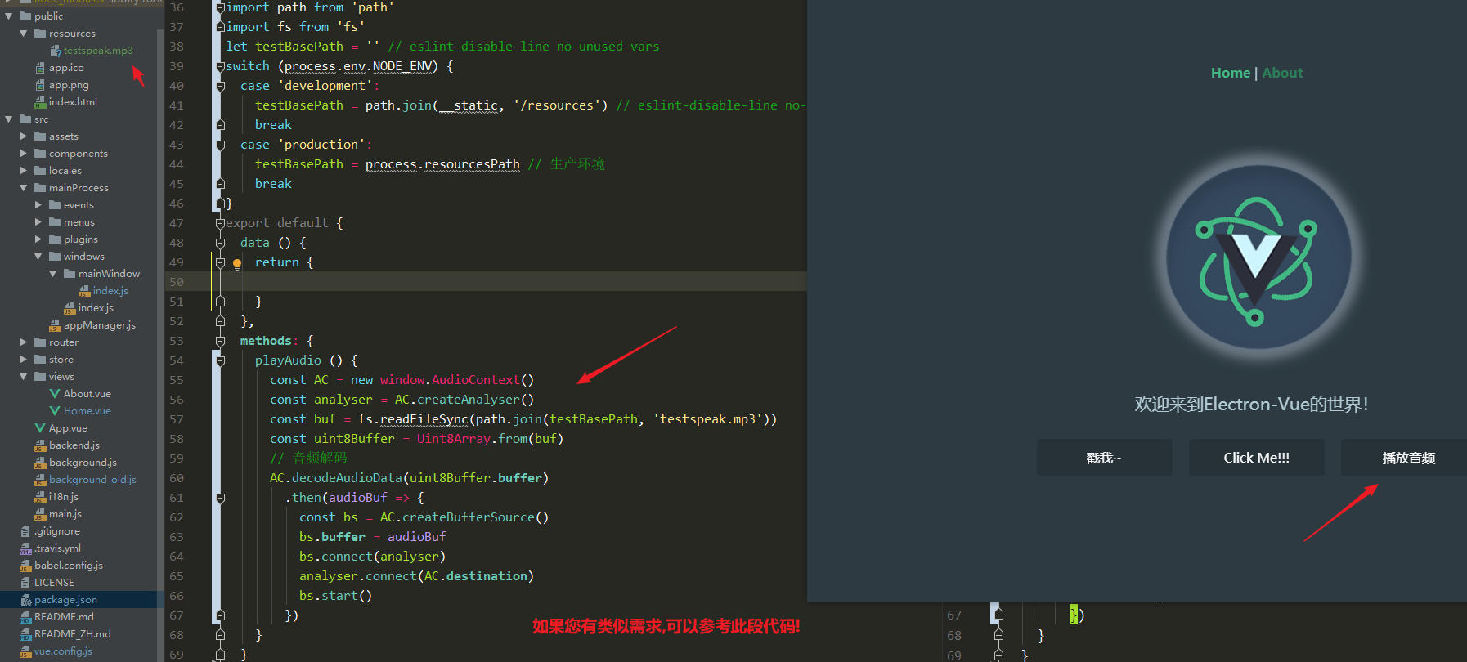
Task: Collapse the public folder arrow
Action: 9,16
